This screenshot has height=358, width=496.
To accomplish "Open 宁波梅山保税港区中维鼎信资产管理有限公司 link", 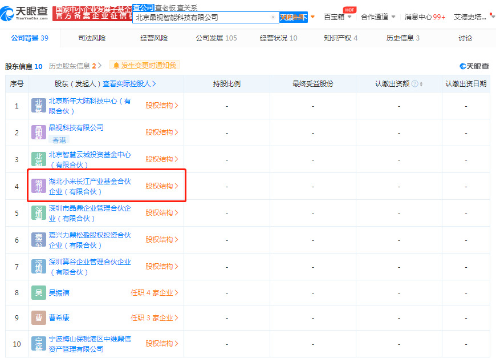I will coord(90,344).
